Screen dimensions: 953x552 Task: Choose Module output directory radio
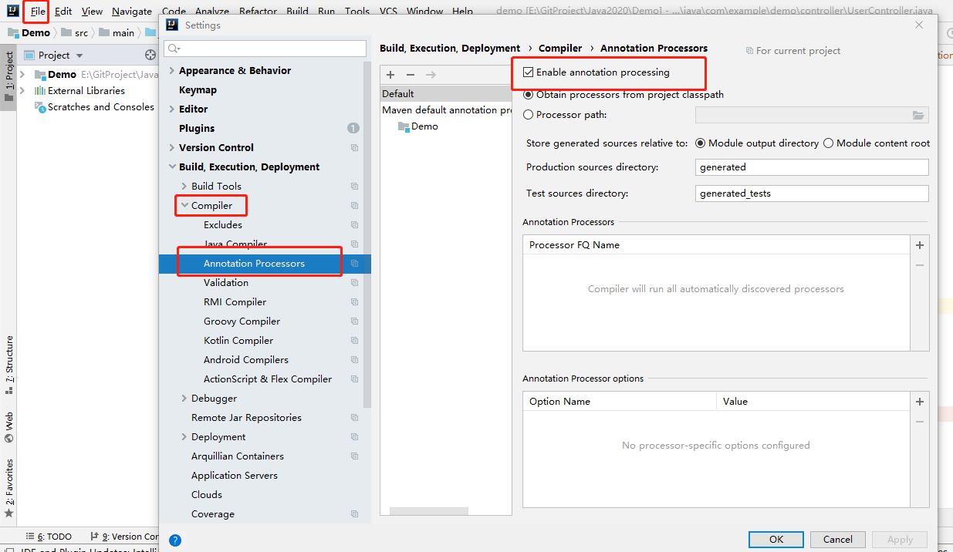click(701, 143)
